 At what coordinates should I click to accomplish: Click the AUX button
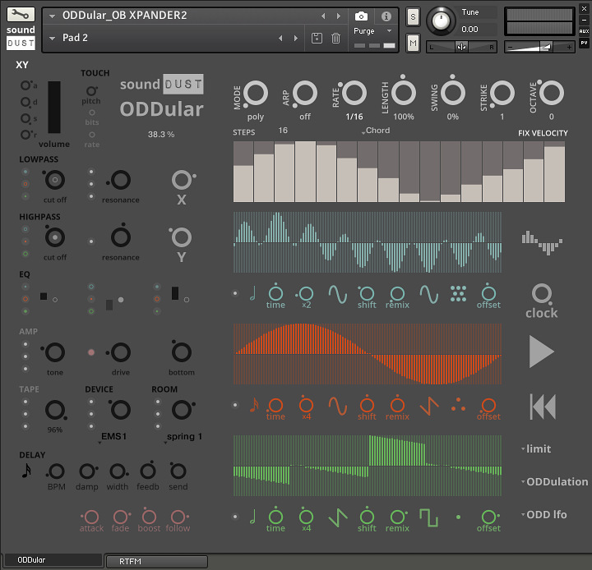click(x=584, y=31)
